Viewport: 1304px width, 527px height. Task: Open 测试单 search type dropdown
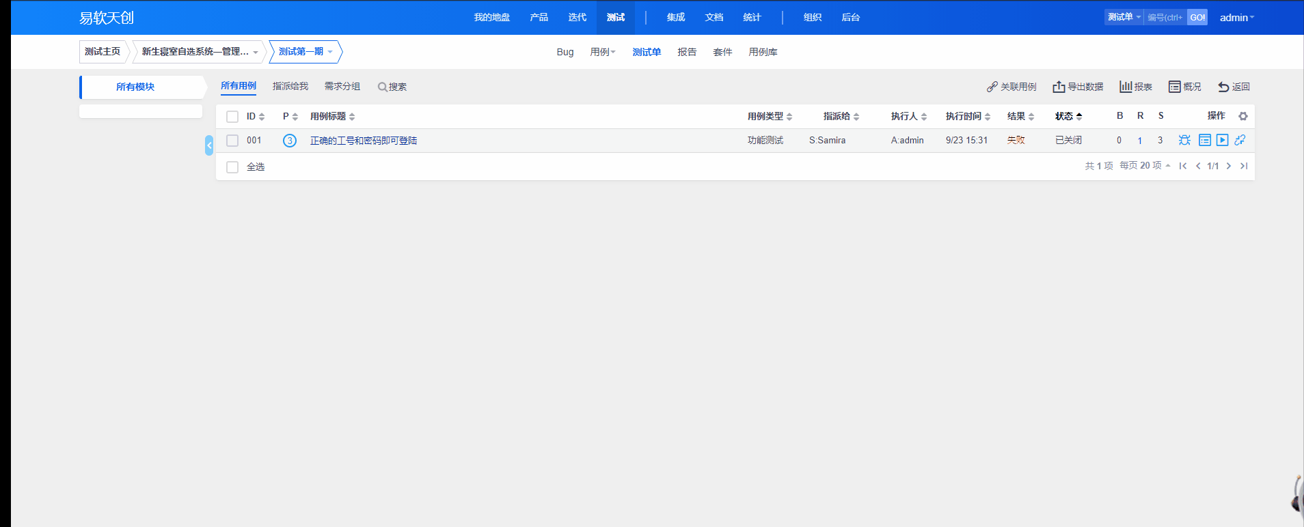tap(1124, 17)
